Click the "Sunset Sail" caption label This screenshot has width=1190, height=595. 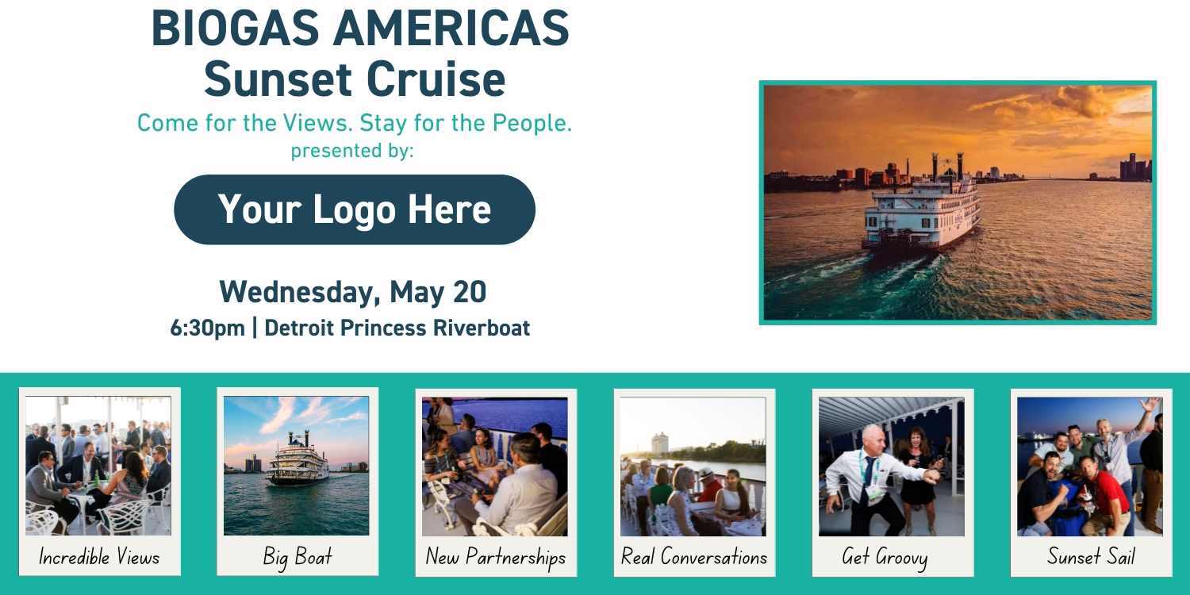(1090, 556)
